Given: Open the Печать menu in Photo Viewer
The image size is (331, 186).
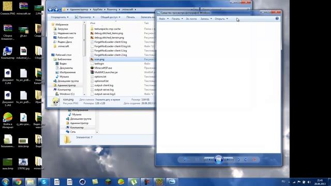Looking at the screenshot, I should tap(177, 19).
